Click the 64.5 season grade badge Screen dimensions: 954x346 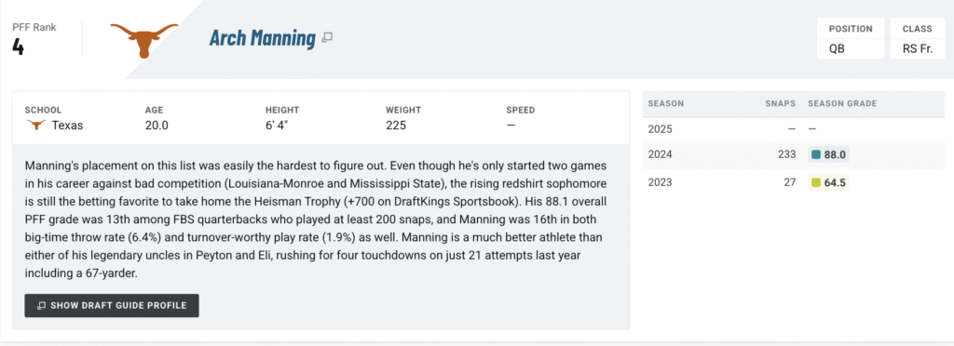pyautogui.click(x=828, y=182)
